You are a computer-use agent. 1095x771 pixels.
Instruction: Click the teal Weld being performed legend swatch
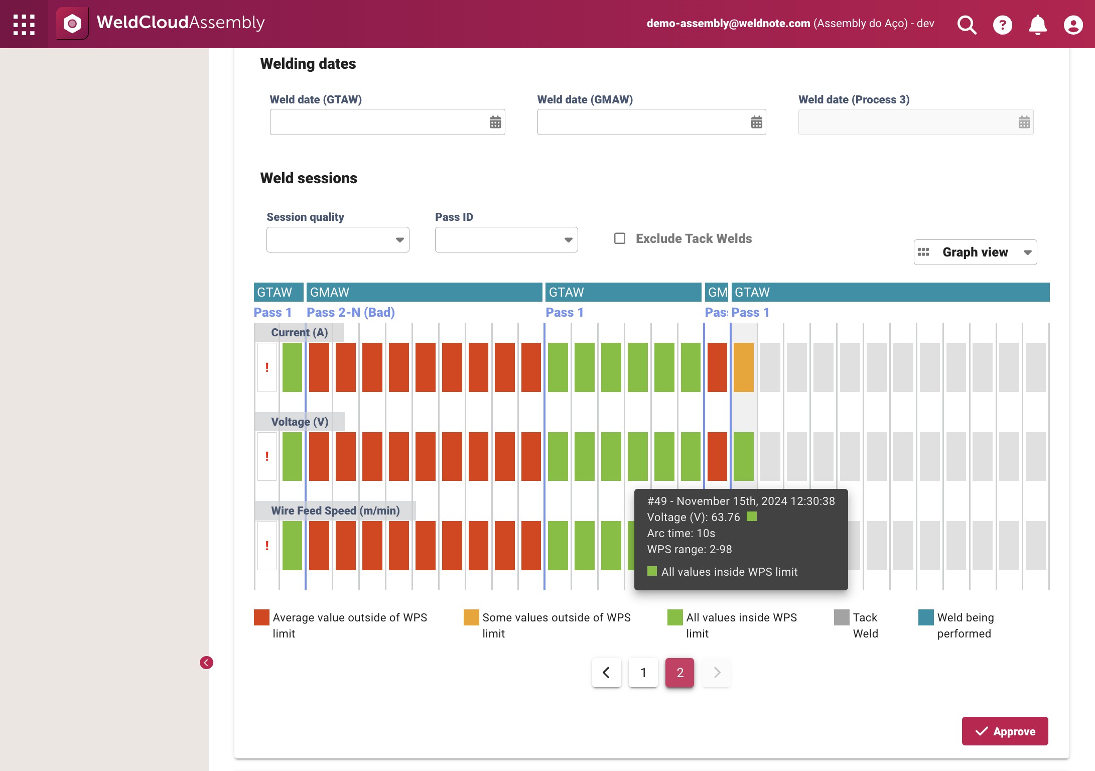tap(926, 617)
